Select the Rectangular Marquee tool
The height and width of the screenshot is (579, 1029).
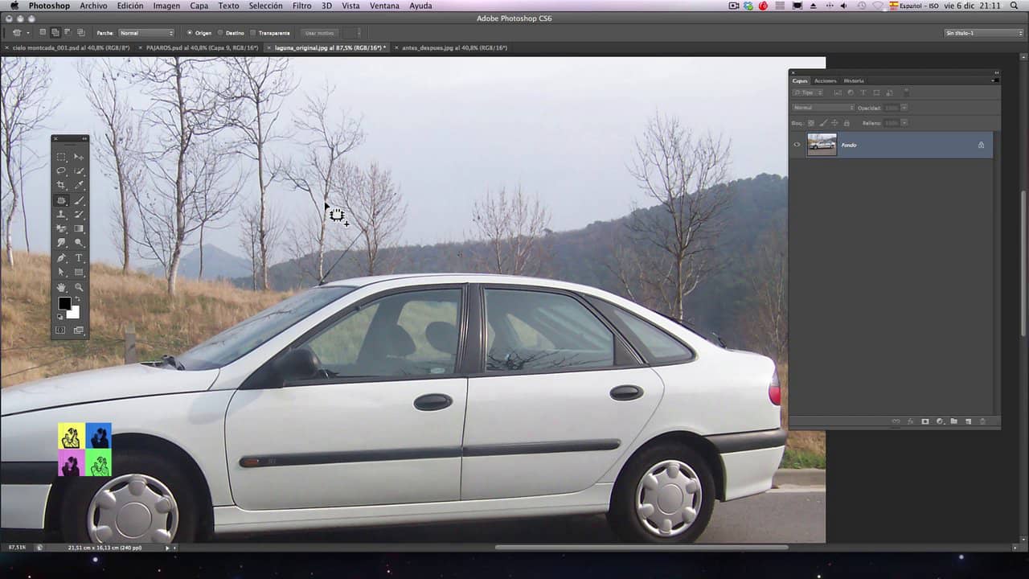61,157
